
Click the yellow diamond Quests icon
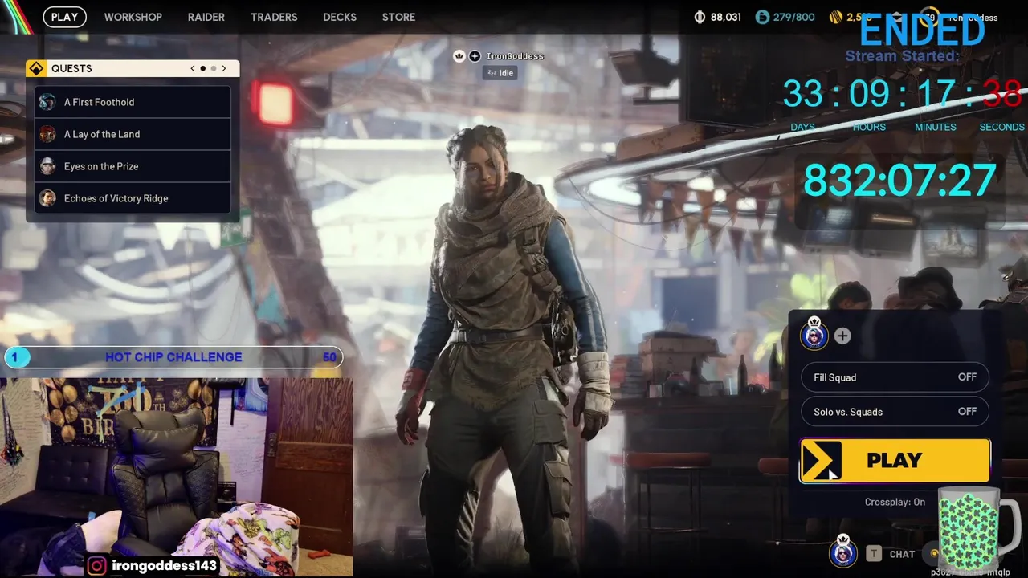pos(36,68)
